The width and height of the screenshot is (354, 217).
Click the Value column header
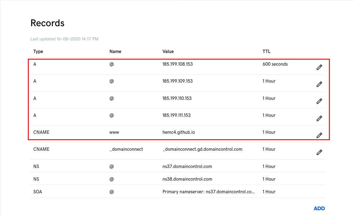click(x=168, y=51)
